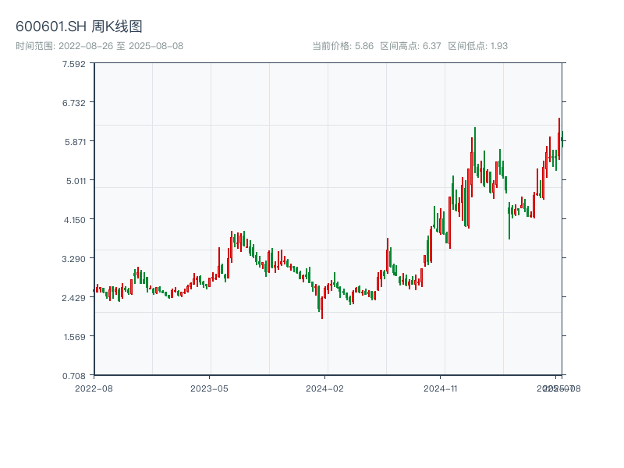Screen dimensions: 624x468
Task: Click the 2024-02 x-axis date label
Action: pyautogui.click(x=324, y=388)
